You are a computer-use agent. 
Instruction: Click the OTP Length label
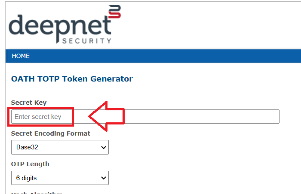[30, 164]
